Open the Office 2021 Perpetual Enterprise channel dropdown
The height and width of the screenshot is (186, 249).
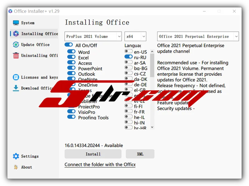pyautogui.click(x=198, y=36)
